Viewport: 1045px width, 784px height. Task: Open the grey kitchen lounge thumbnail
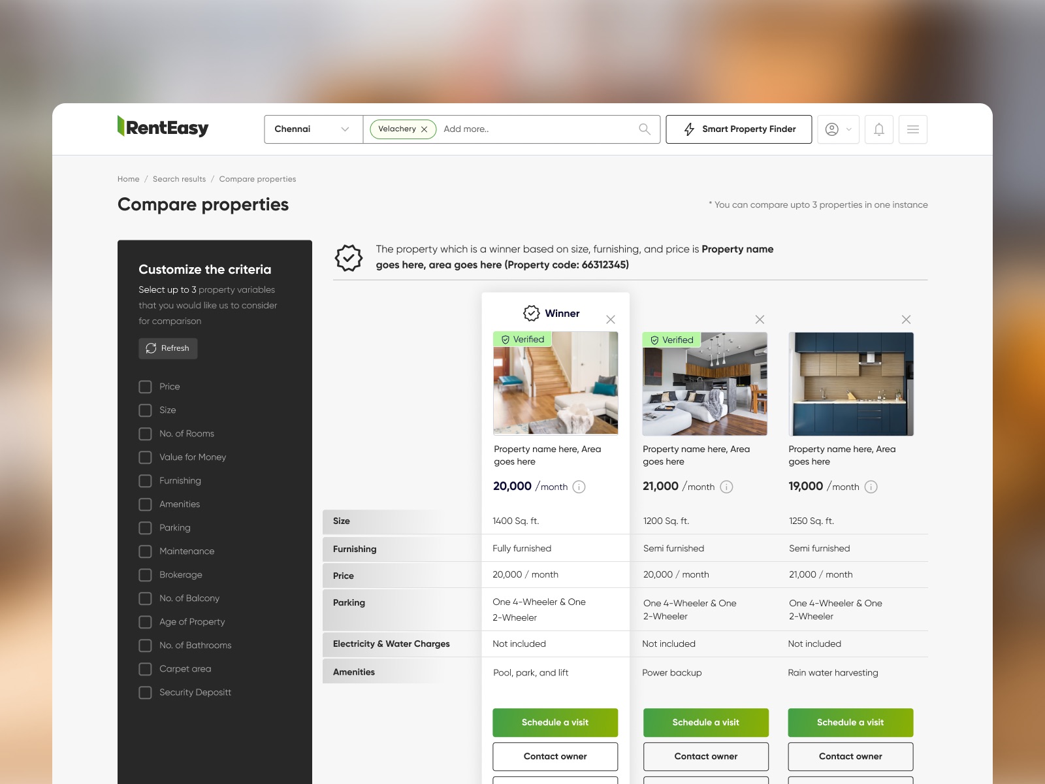705,384
